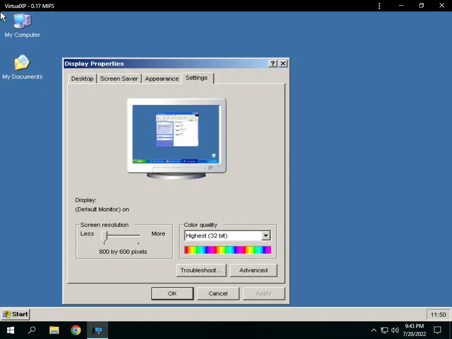
Task: Open the VirtualXP three-dot menu
Action: [379, 6]
